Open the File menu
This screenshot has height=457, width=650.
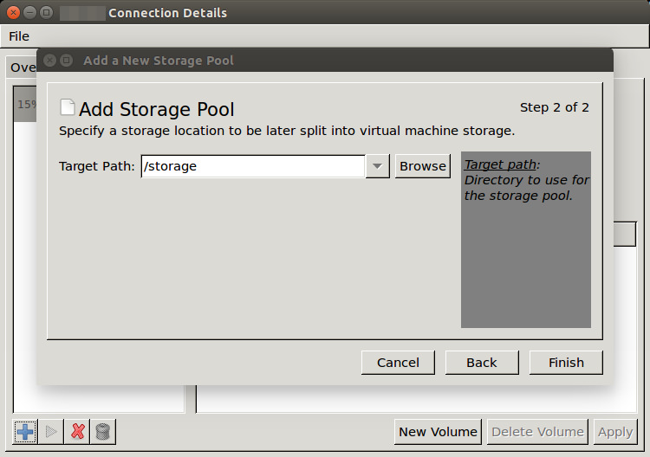coord(19,36)
